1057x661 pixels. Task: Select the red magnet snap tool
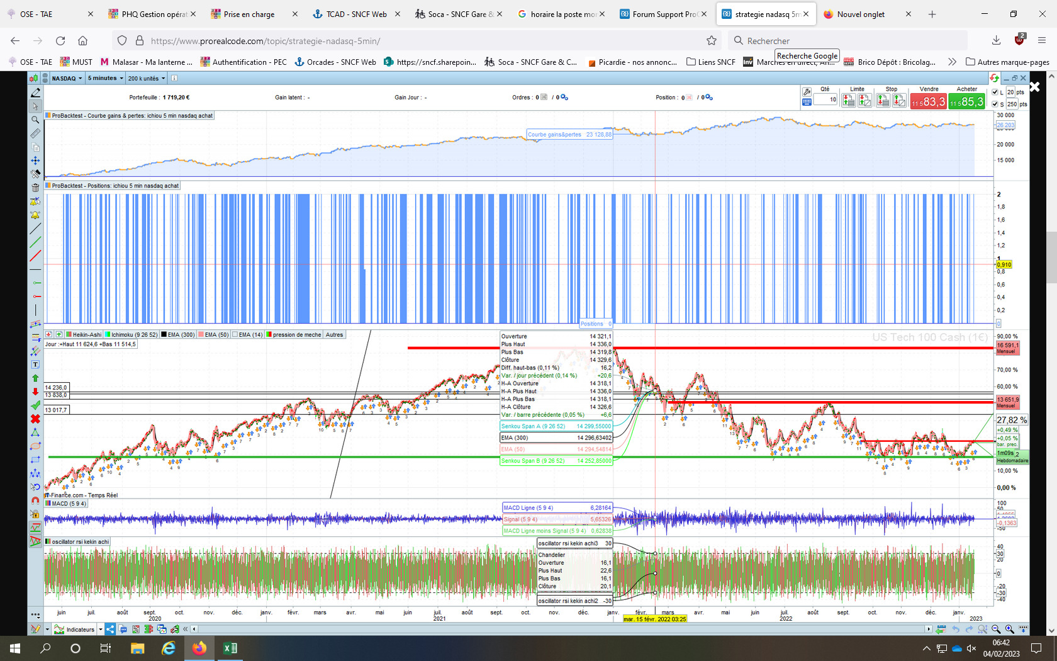click(35, 500)
